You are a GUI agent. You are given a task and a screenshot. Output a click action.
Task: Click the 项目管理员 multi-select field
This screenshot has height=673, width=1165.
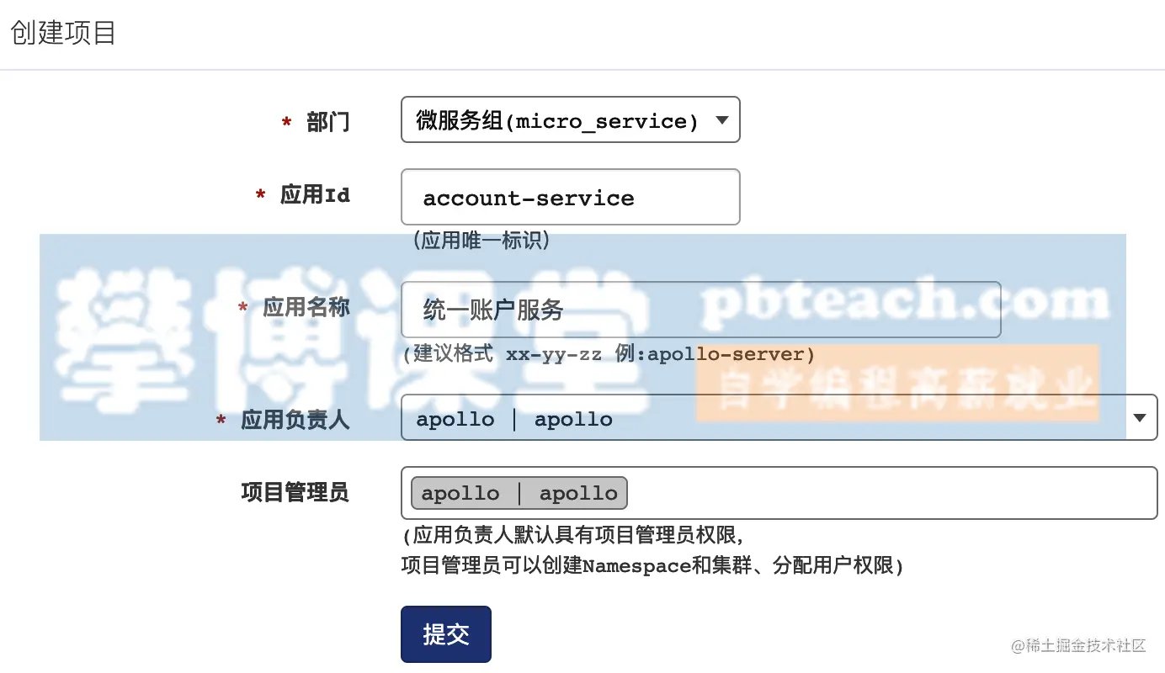[779, 493]
